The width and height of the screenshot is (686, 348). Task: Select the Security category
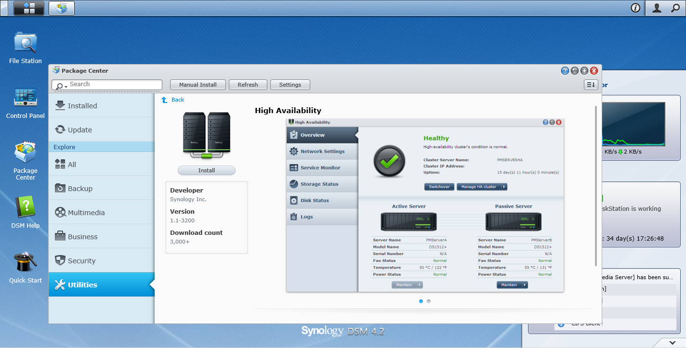point(102,260)
